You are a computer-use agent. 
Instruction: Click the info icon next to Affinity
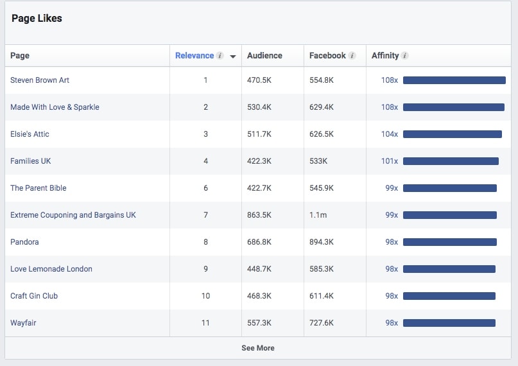[405, 56]
